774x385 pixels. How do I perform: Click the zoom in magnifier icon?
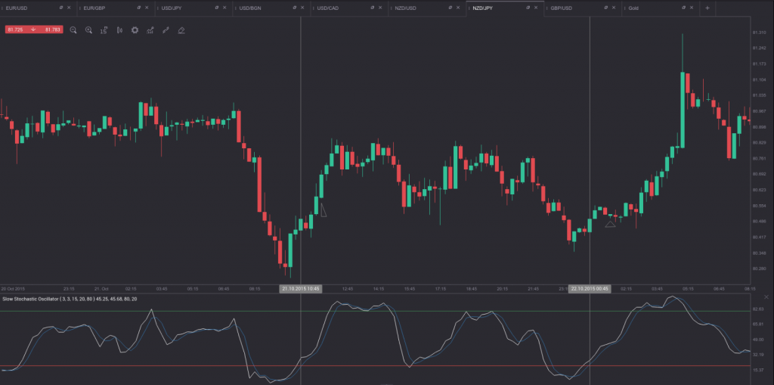pyautogui.click(x=88, y=30)
